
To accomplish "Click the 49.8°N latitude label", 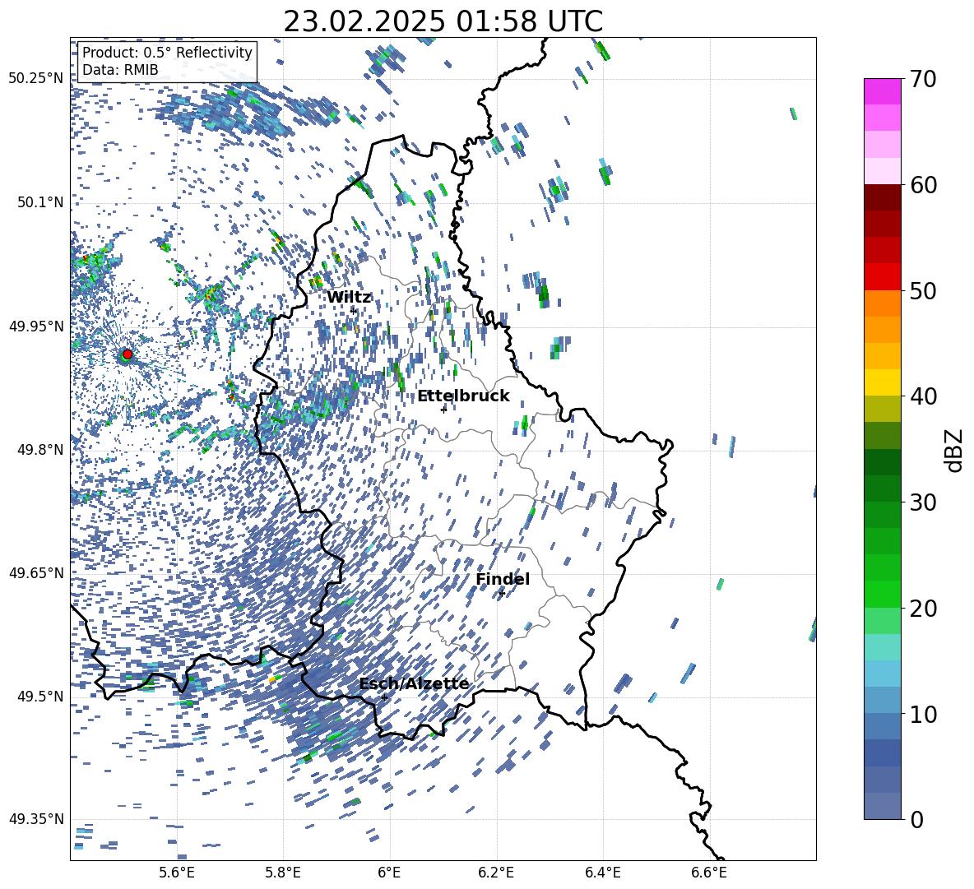I will point(39,450).
